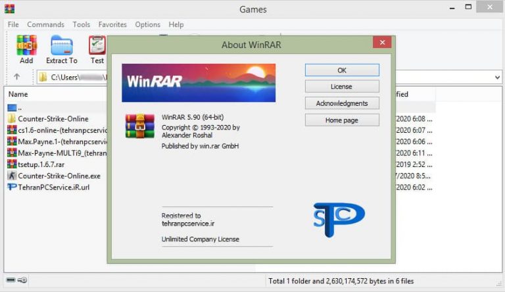Open the File menu
Viewport: 505px width, 292px height.
(x=13, y=24)
